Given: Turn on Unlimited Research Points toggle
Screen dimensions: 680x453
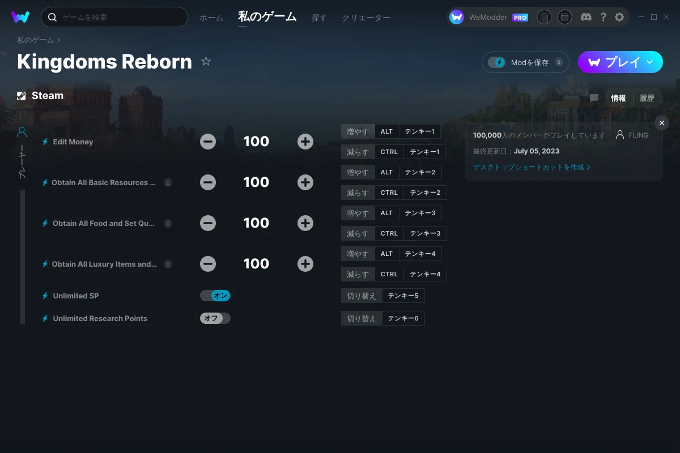Looking at the screenshot, I should tap(215, 318).
